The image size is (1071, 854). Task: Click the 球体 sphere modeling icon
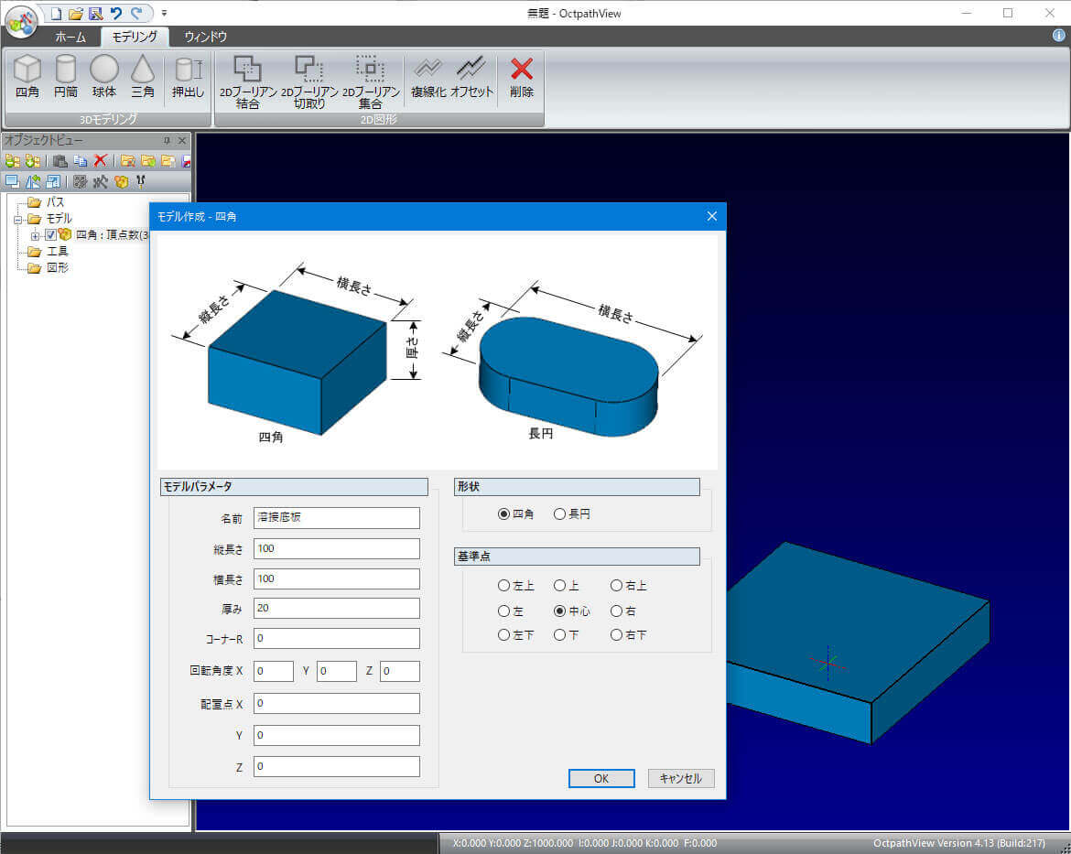(x=104, y=76)
